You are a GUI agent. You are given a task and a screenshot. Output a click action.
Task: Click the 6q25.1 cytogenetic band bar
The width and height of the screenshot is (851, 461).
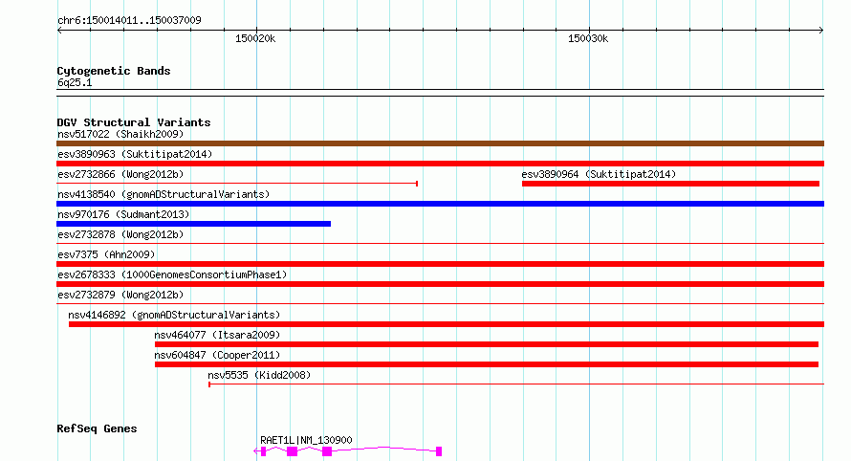440,93
